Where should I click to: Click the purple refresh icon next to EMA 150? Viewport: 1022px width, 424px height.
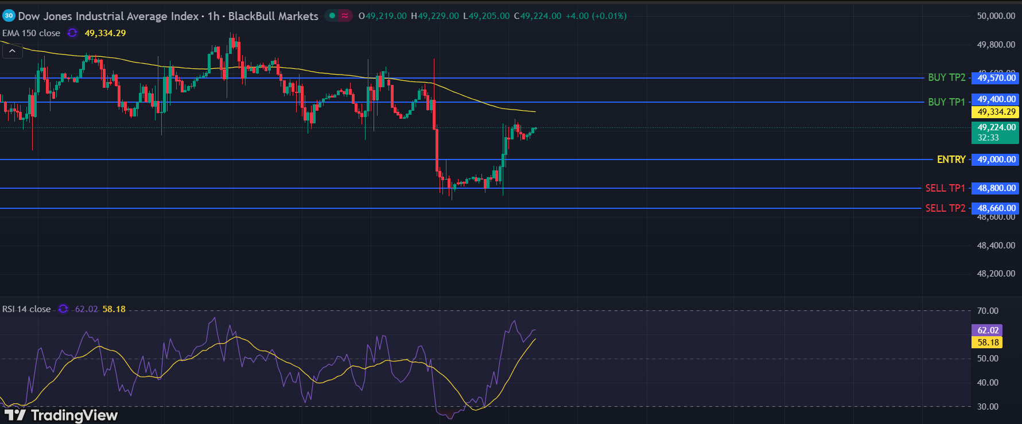[x=72, y=33]
